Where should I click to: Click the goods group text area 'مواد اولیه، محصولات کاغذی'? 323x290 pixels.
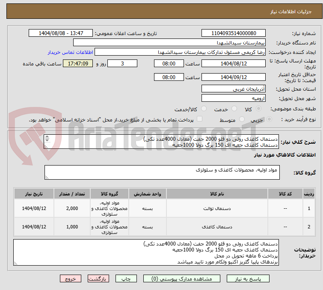coord(162,172)
